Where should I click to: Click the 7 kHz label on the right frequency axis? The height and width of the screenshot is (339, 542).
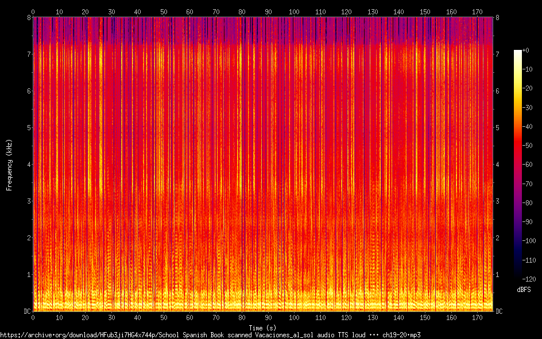[x=497, y=54]
